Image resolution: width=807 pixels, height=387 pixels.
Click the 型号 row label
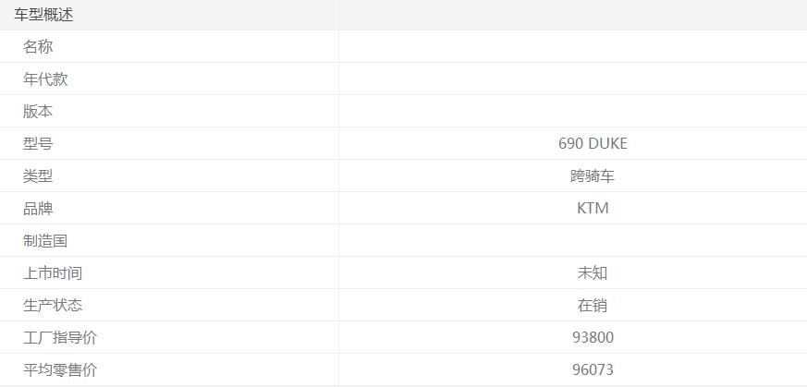(38, 144)
